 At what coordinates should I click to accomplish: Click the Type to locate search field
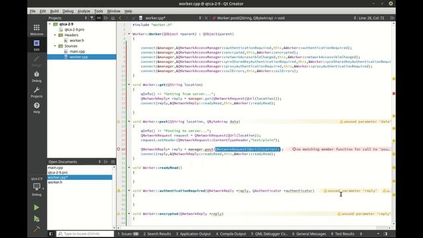tap(85, 233)
